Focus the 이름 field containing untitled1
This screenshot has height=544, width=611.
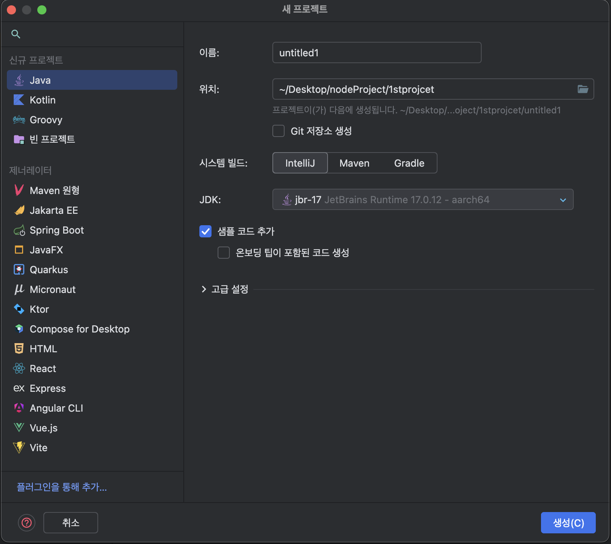pos(377,52)
